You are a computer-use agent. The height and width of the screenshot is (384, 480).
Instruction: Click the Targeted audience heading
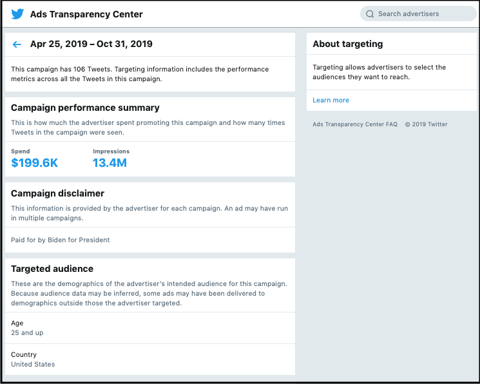[x=52, y=269]
